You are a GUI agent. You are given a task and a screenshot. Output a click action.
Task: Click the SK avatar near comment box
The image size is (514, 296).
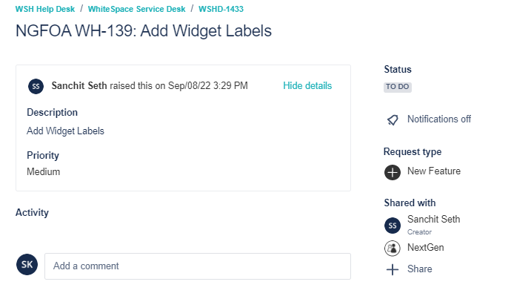tap(27, 264)
